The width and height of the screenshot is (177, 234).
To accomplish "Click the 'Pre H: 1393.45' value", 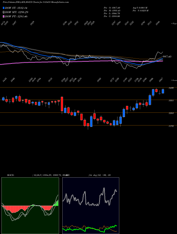I will click(112, 11).
